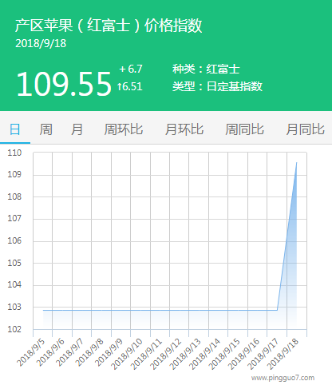Screen dimensions: 332x385
Task: Click the x-axis label 2018/9/18 under the chart
Action: click(283, 354)
